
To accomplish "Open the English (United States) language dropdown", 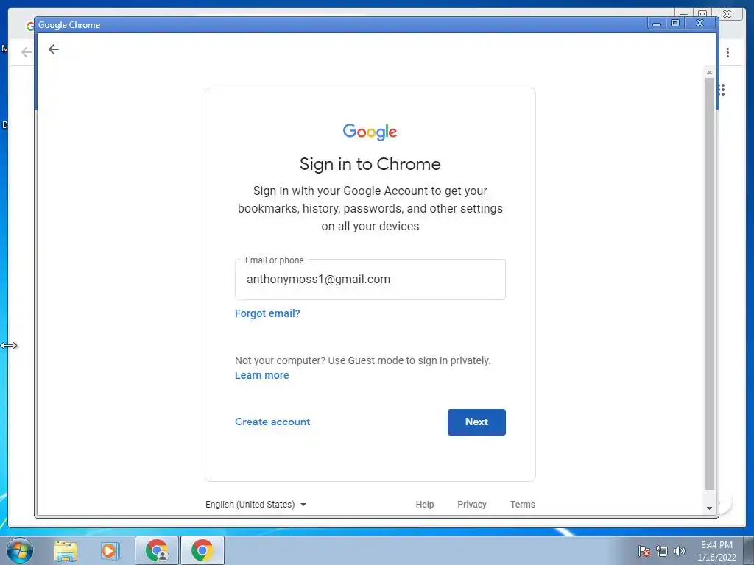I will click(x=256, y=505).
